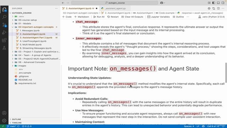Open the Customize Layout control
The width and height of the screenshot is (227, 128).
209,3
